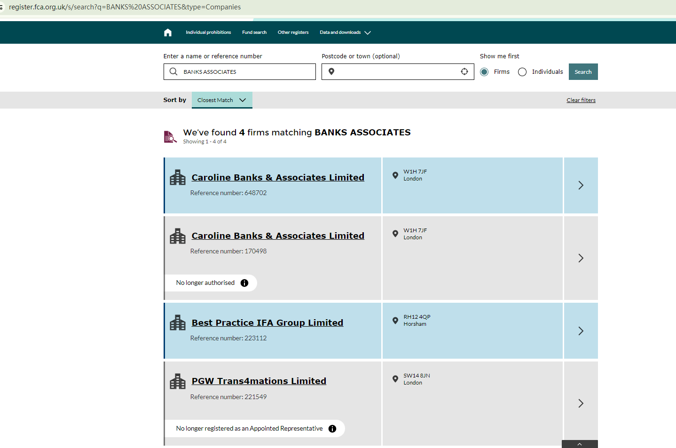Select the Firms radio button
The height and width of the screenshot is (448, 676).
tap(484, 72)
